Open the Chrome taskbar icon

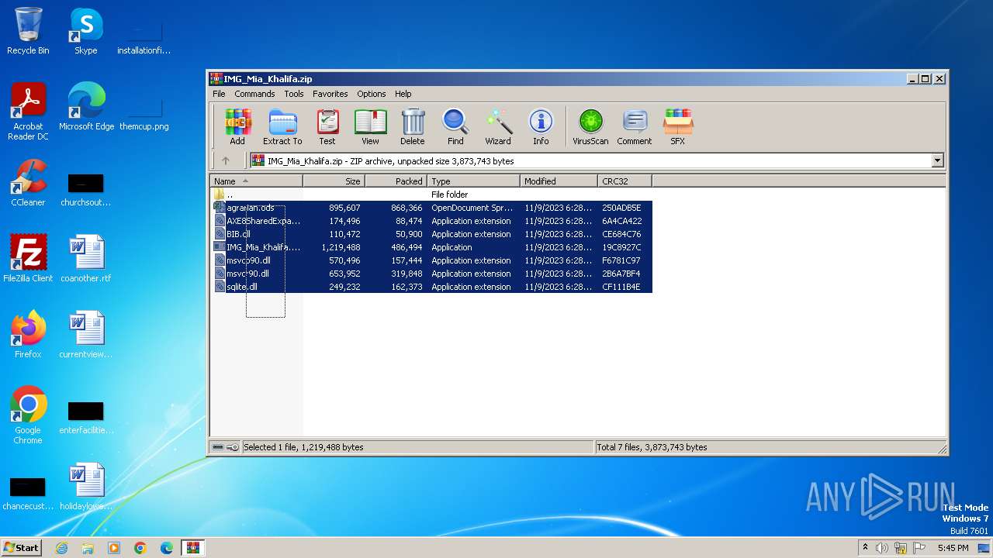click(x=140, y=548)
